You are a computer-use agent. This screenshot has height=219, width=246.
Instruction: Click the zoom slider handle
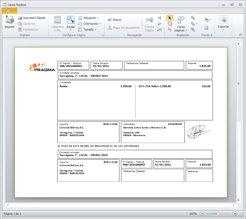[x=218, y=213]
